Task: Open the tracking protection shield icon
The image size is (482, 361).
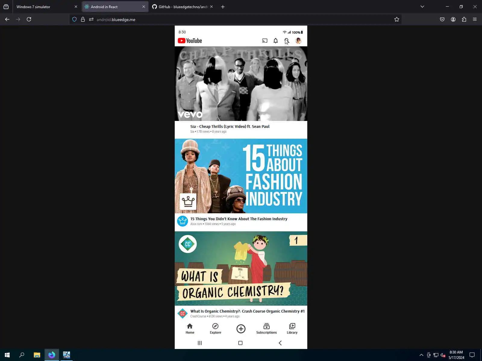Action: tap(74, 19)
